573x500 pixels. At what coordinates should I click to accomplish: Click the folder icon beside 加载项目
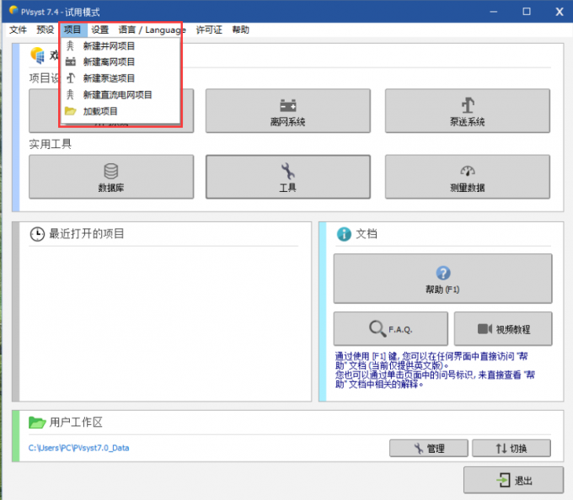70,110
